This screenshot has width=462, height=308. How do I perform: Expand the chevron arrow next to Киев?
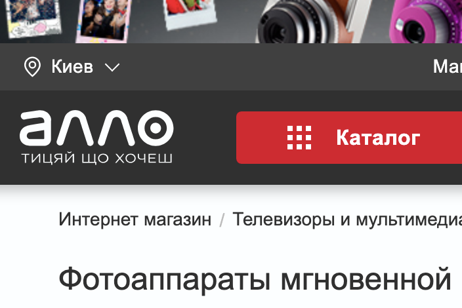coord(112,67)
